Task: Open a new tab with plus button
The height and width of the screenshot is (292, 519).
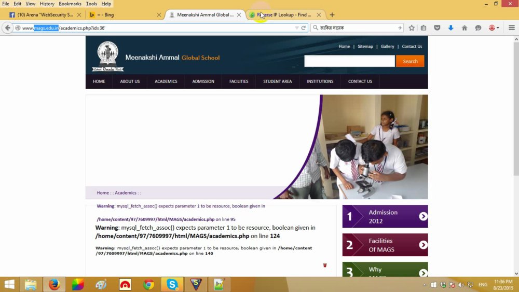Action: coord(332,15)
